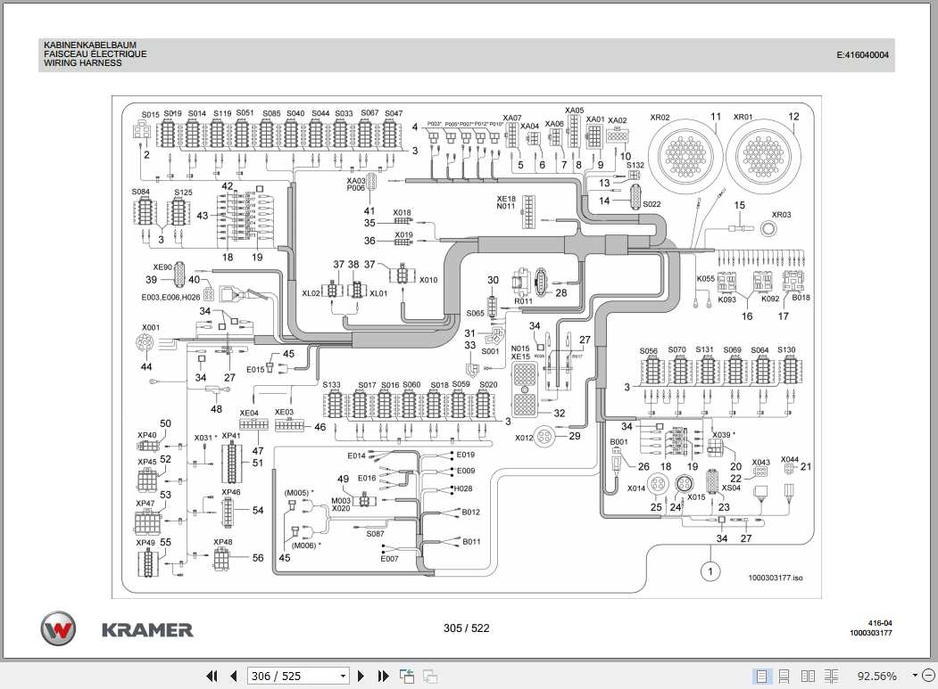Click the WIRING HARNESS header title
The height and width of the screenshot is (689, 938).
[x=82, y=63]
